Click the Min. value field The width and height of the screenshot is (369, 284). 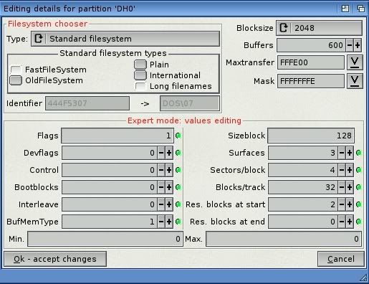click(105, 239)
